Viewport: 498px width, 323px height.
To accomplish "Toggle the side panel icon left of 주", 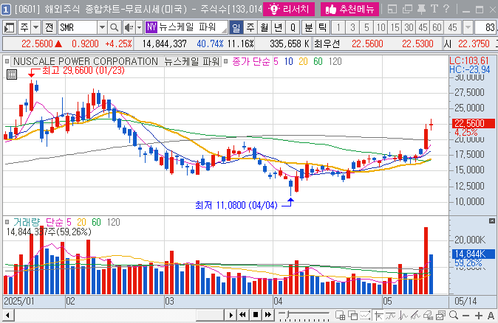I will coord(9,28).
